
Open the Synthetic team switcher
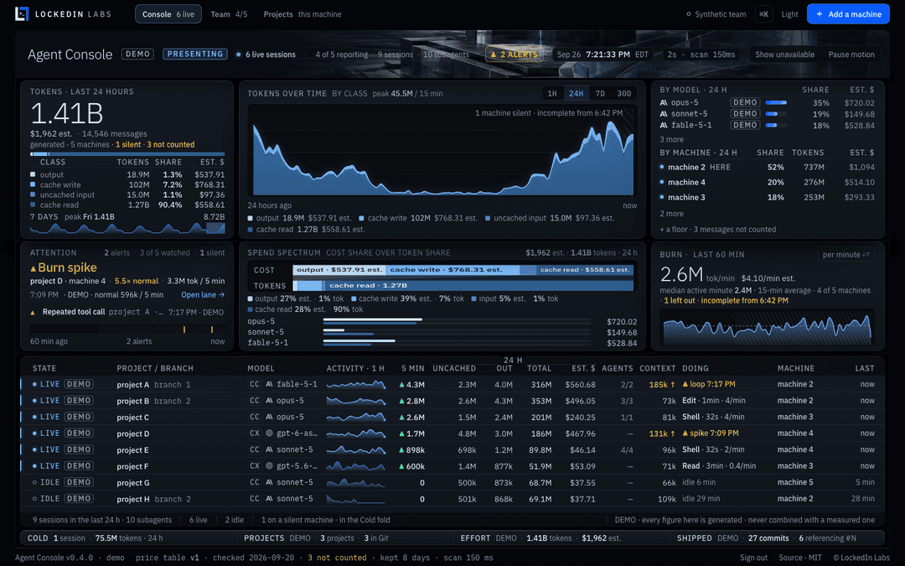click(716, 14)
